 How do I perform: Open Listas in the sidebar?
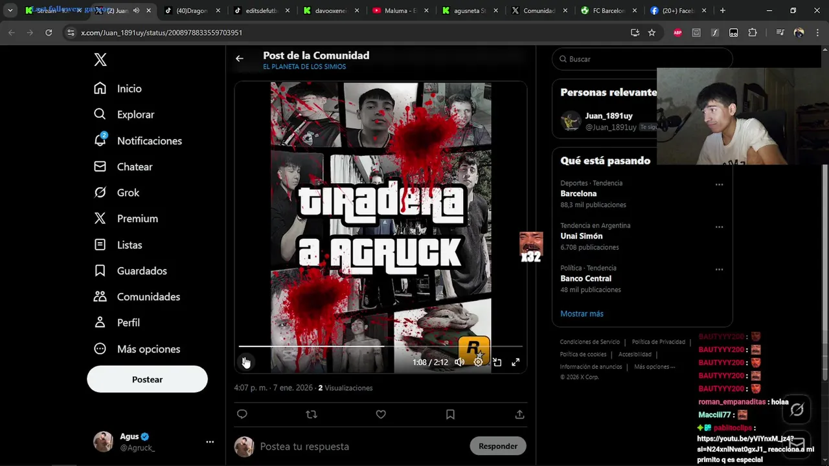point(118,245)
